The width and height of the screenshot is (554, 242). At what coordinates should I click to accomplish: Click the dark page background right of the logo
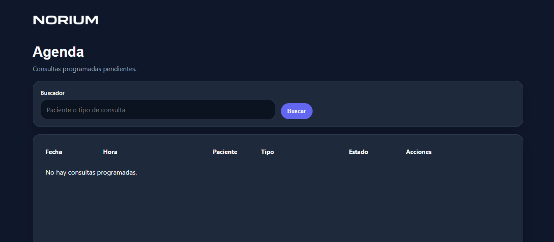pyautogui.click(x=288, y=20)
